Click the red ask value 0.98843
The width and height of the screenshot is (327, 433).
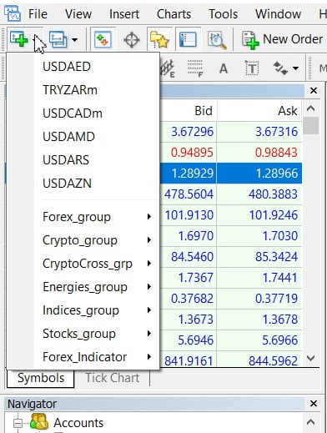pos(276,153)
